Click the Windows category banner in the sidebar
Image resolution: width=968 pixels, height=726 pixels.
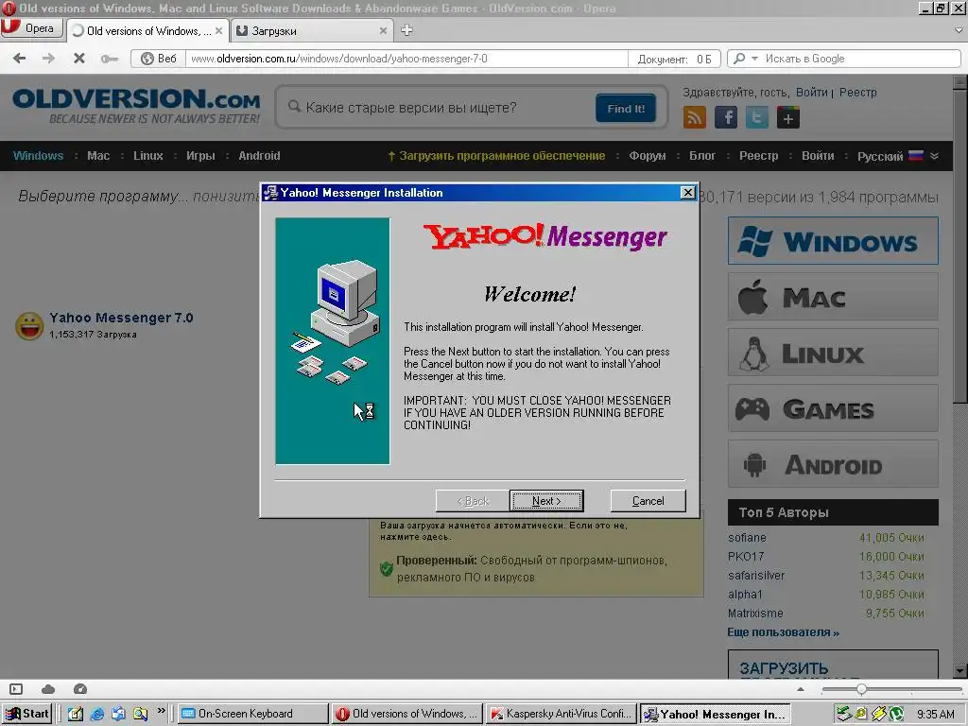(x=833, y=241)
